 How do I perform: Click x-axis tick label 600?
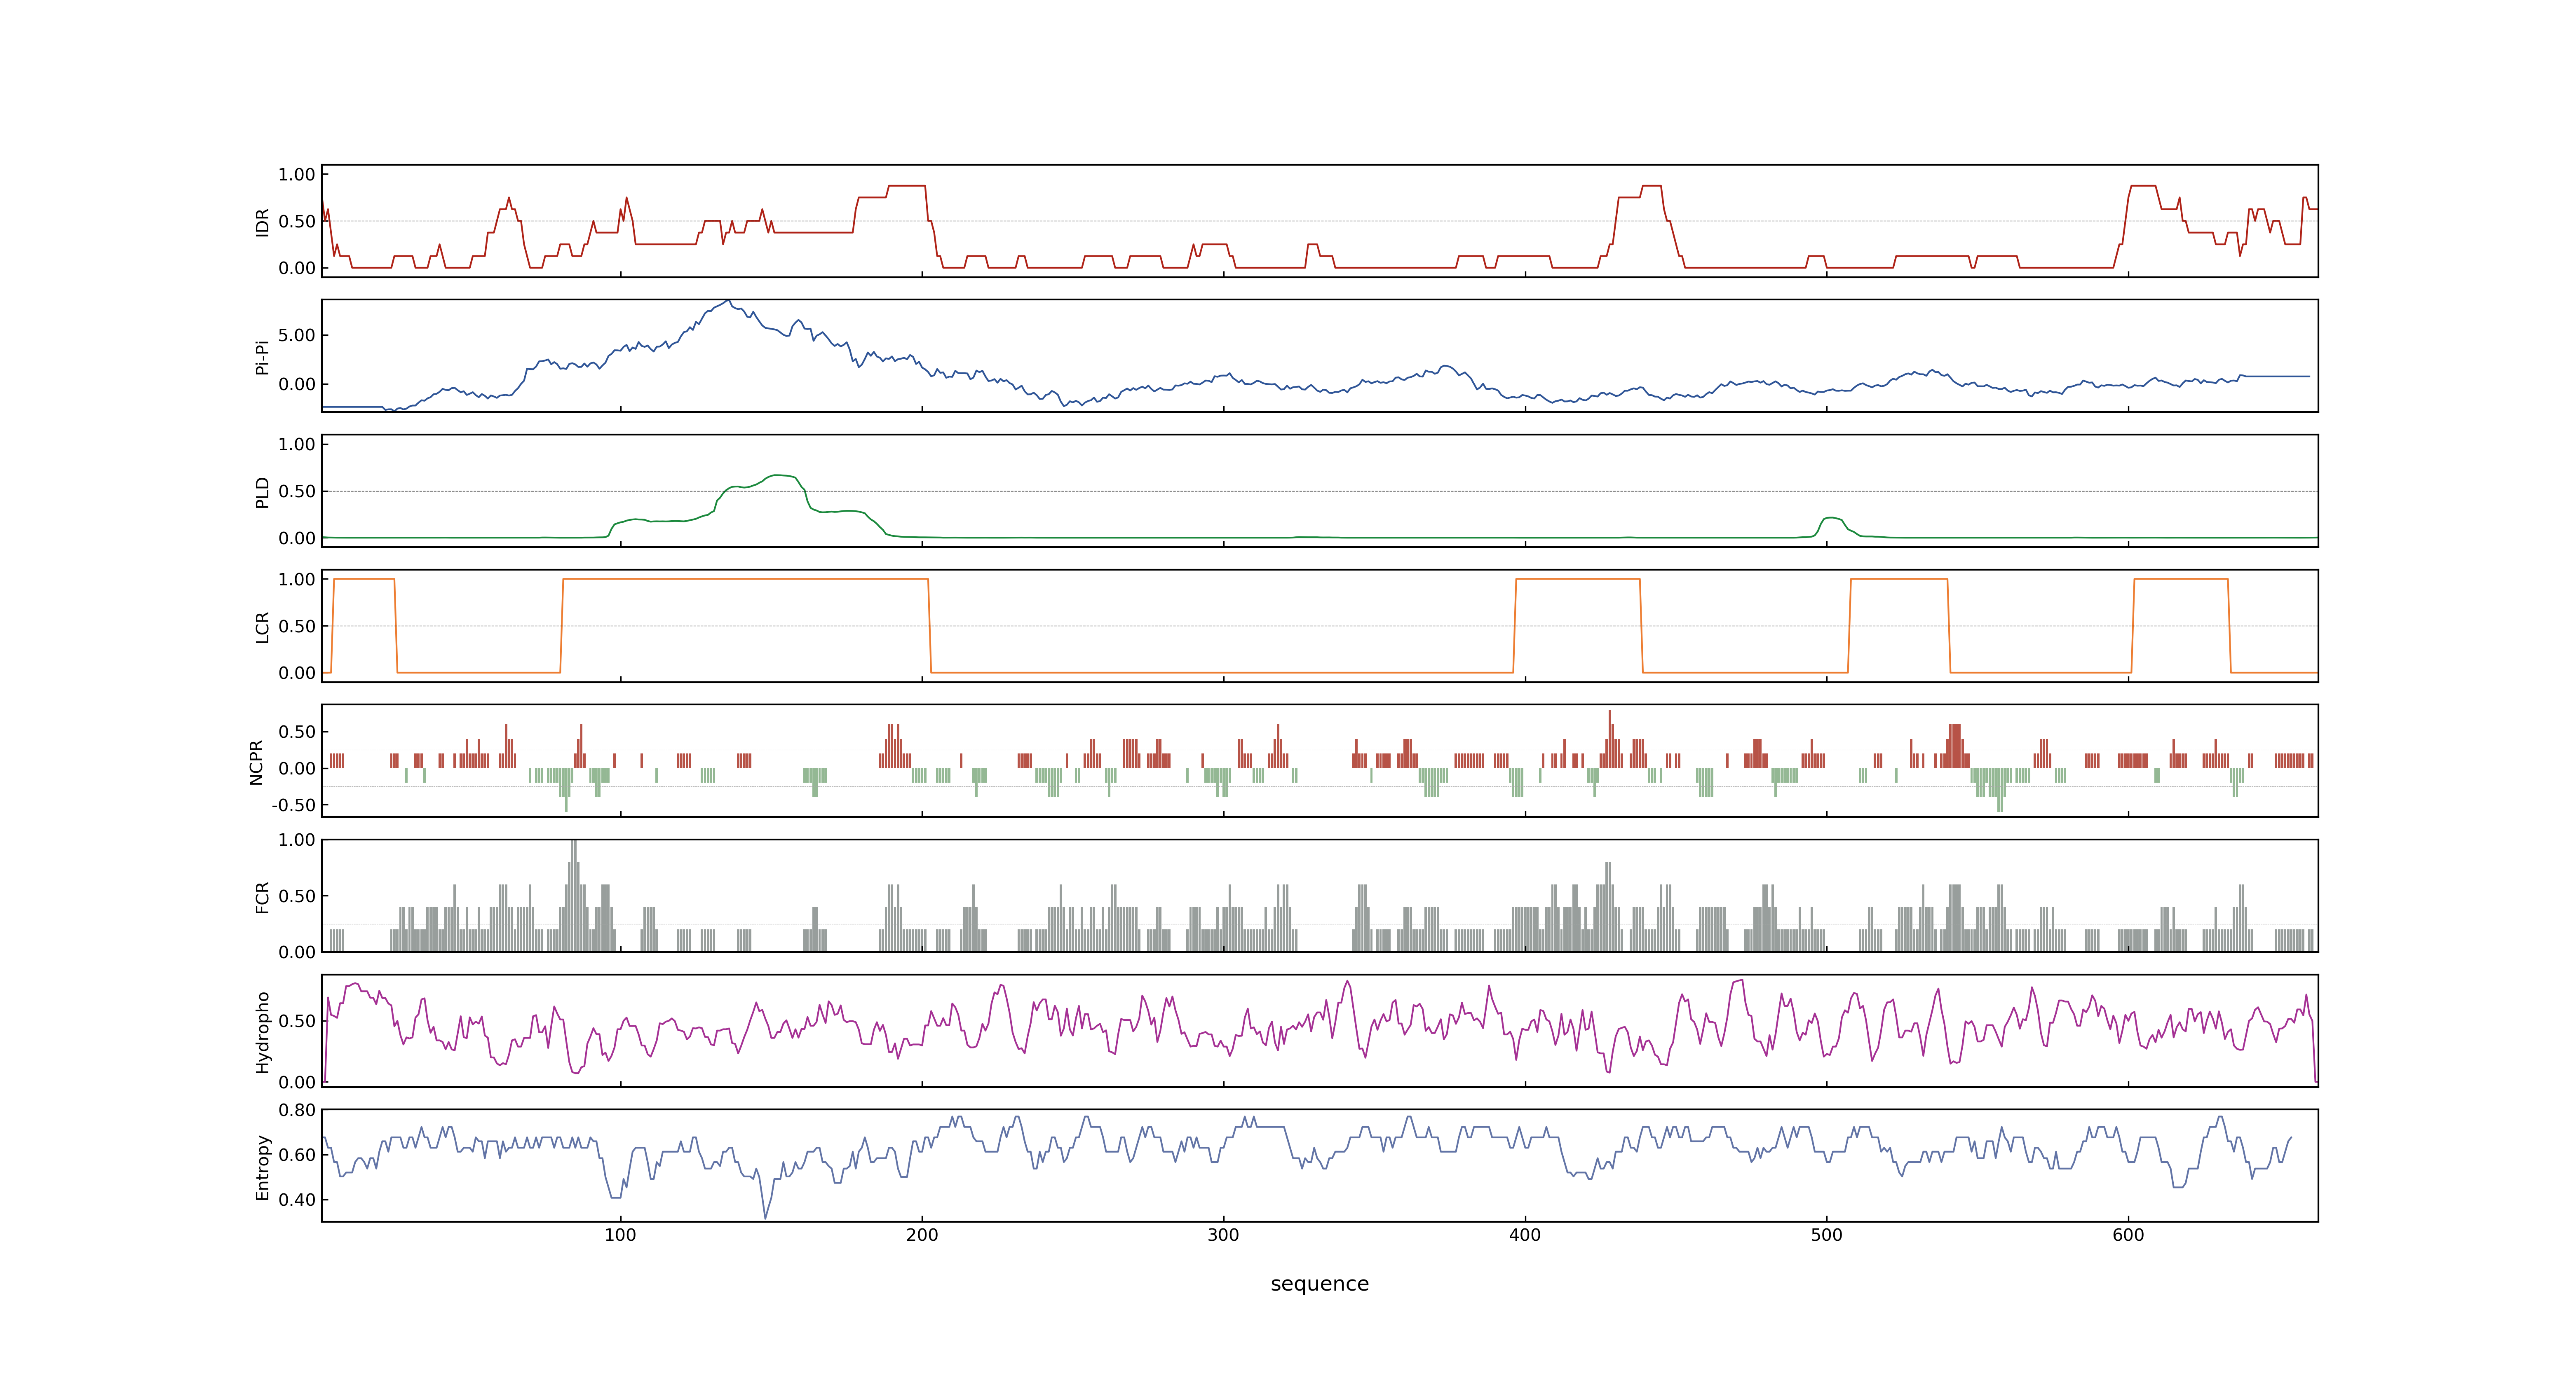point(2128,1235)
